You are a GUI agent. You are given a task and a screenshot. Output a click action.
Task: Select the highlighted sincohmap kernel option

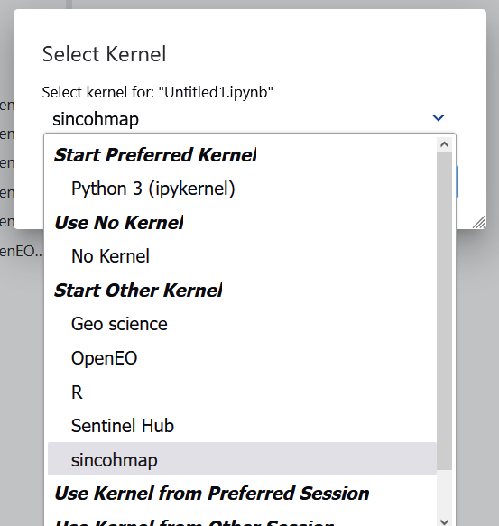[242, 459]
